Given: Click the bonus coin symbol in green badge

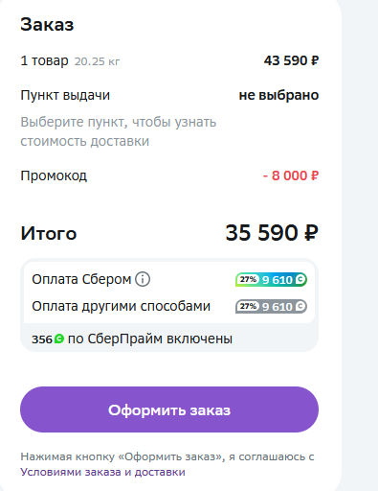Looking at the screenshot, I should (300, 279).
